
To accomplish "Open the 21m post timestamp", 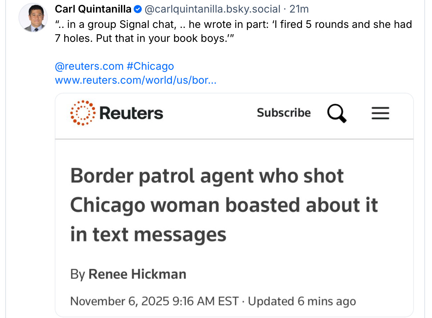I will (x=299, y=9).
